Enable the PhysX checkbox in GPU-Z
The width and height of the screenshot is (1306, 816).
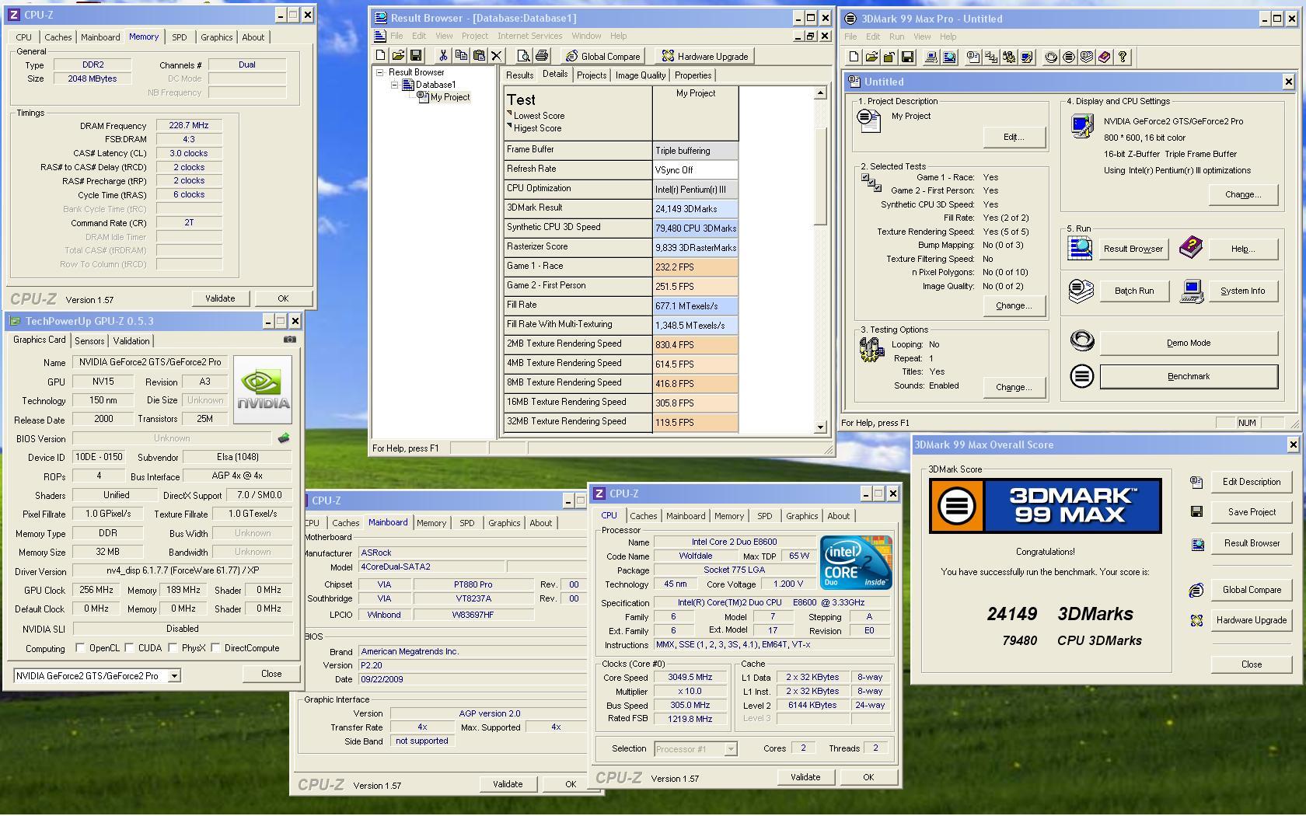173,647
